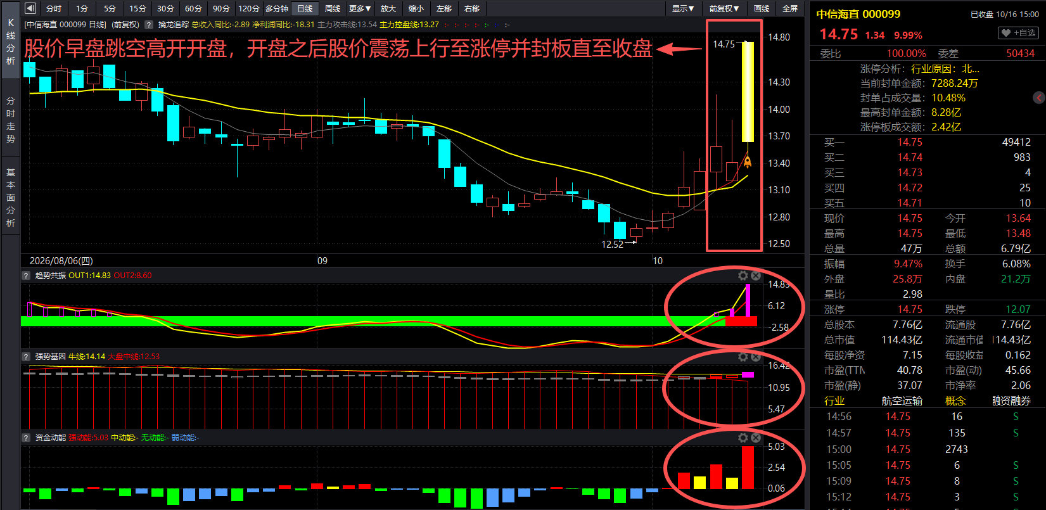Click the collapse-panel arrow icon beside 分时
This screenshot has width=1046, height=510.
[30, 8]
